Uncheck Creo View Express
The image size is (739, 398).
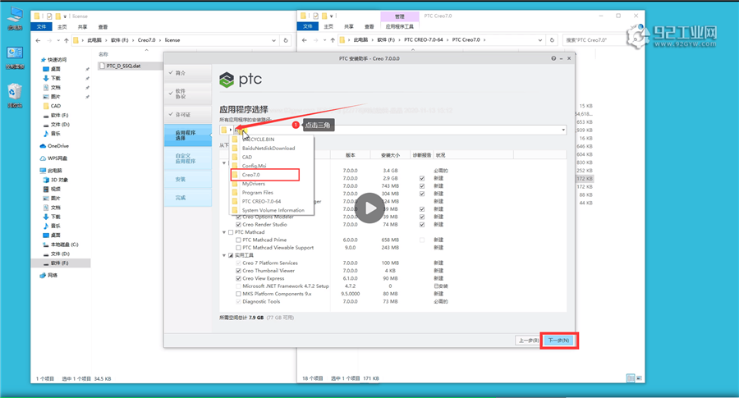click(238, 278)
